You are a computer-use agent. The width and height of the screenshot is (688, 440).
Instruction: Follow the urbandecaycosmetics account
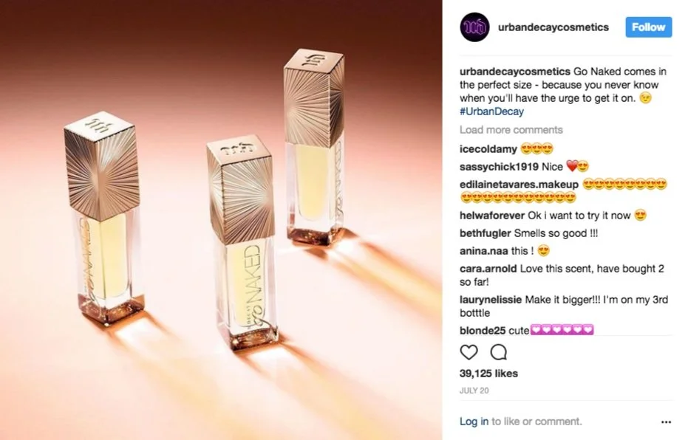click(x=649, y=27)
